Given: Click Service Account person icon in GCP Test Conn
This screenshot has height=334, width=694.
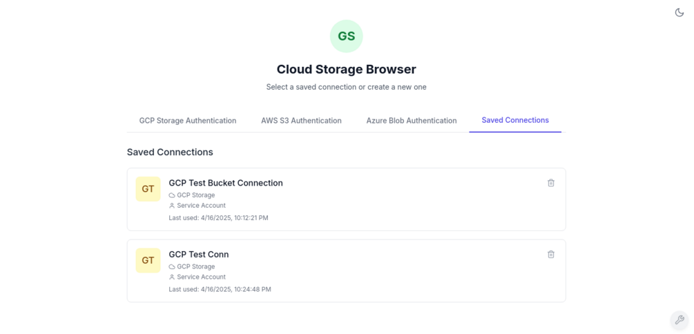Looking at the screenshot, I should click(x=172, y=277).
